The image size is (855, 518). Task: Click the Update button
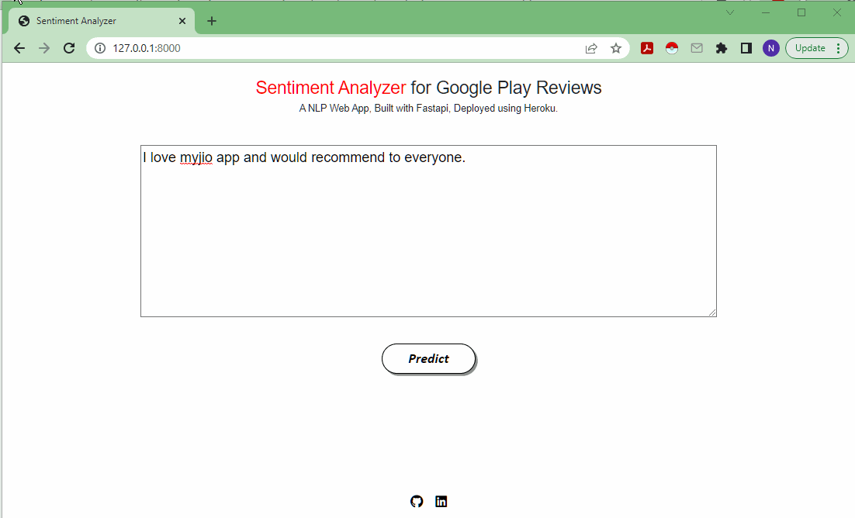(x=810, y=48)
